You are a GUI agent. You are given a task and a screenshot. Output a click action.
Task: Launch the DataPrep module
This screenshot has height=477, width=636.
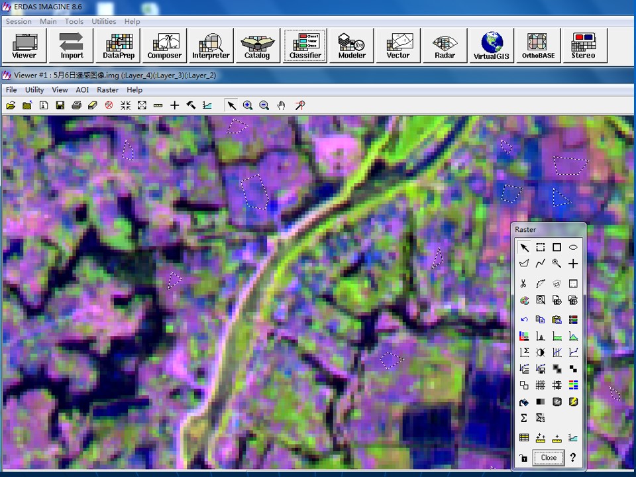click(119, 46)
